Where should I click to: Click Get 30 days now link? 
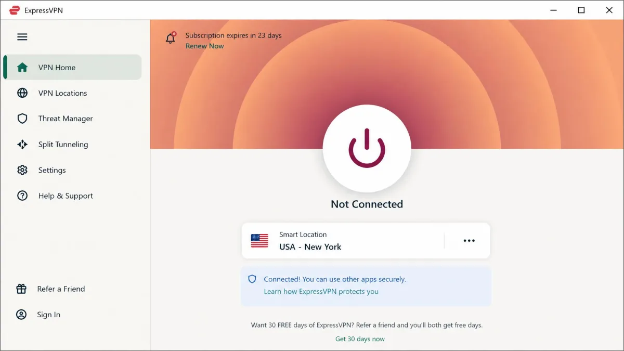(360, 339)
